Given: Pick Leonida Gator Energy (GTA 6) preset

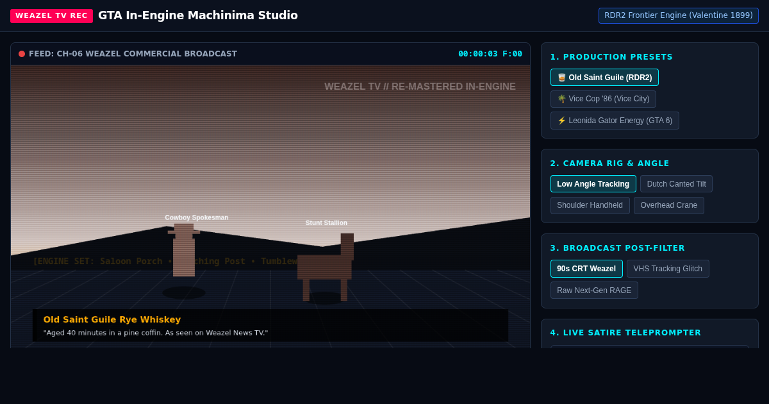Looking at the screenshot, I should pos(615,121).
